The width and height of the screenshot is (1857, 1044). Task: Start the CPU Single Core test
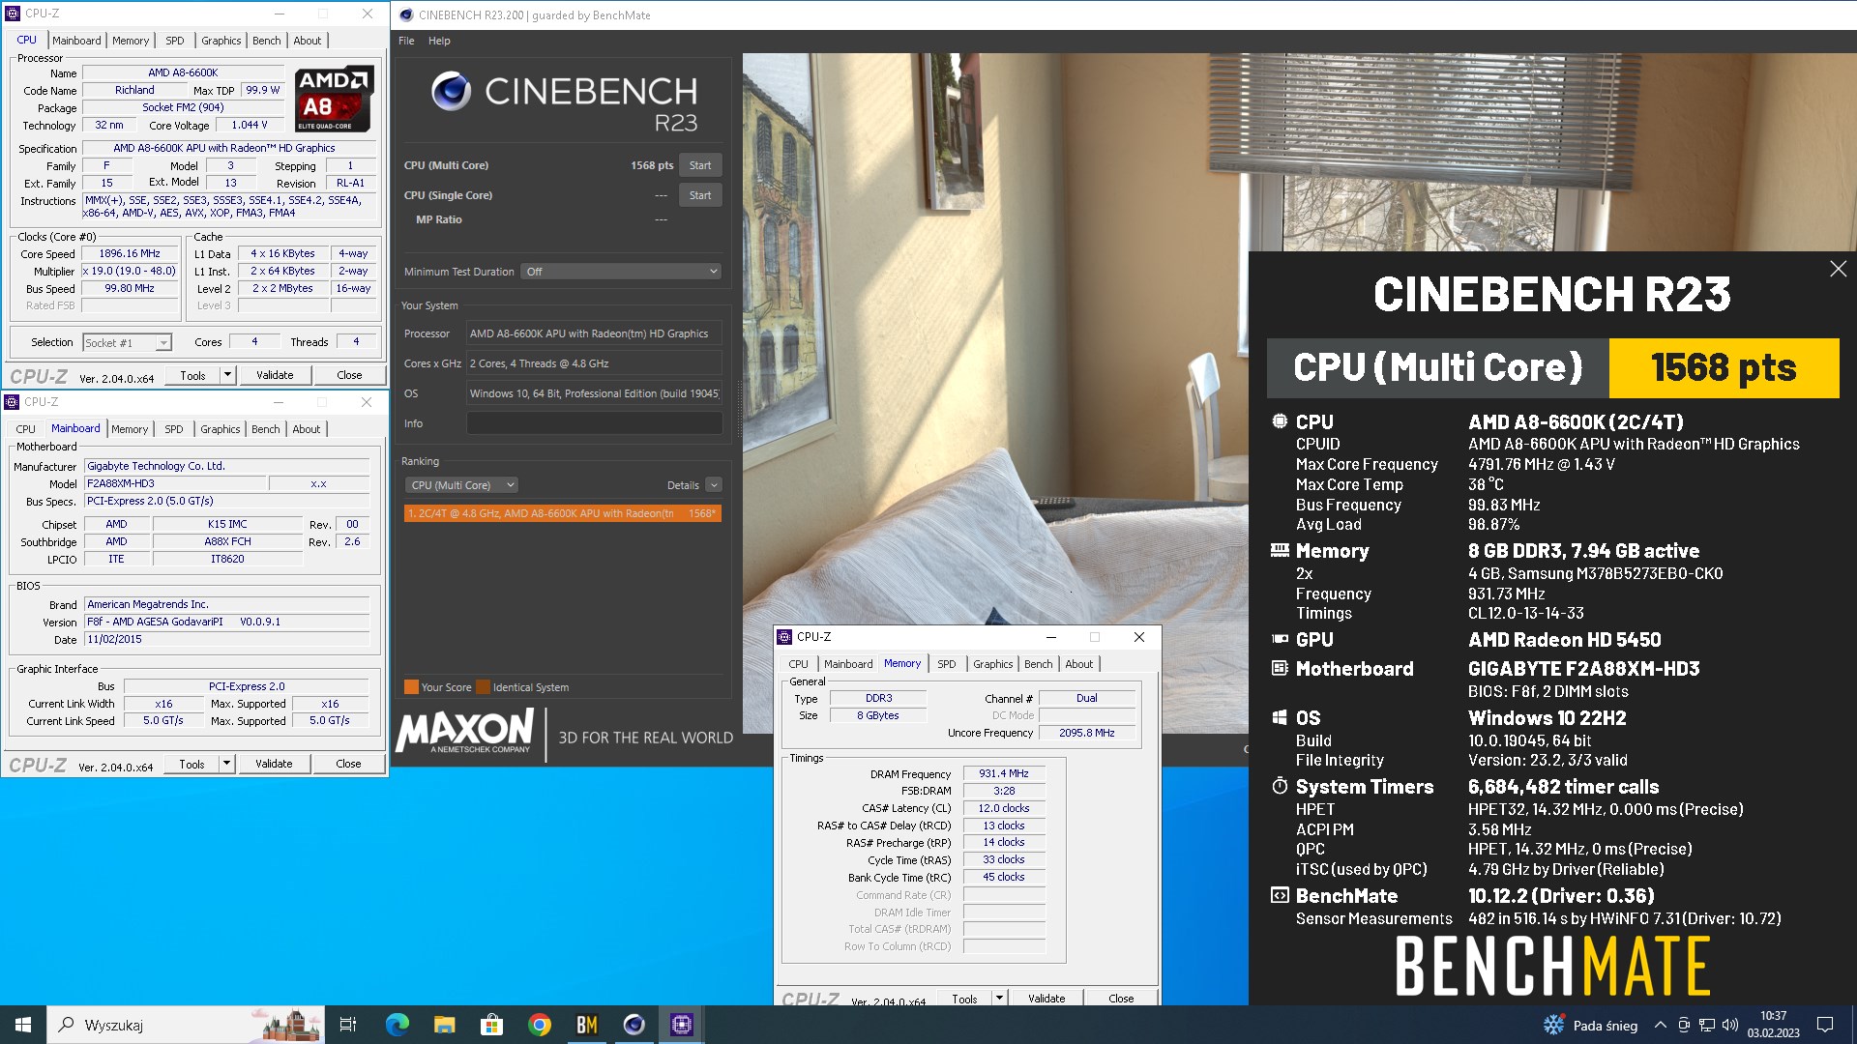tap(700, 195)
